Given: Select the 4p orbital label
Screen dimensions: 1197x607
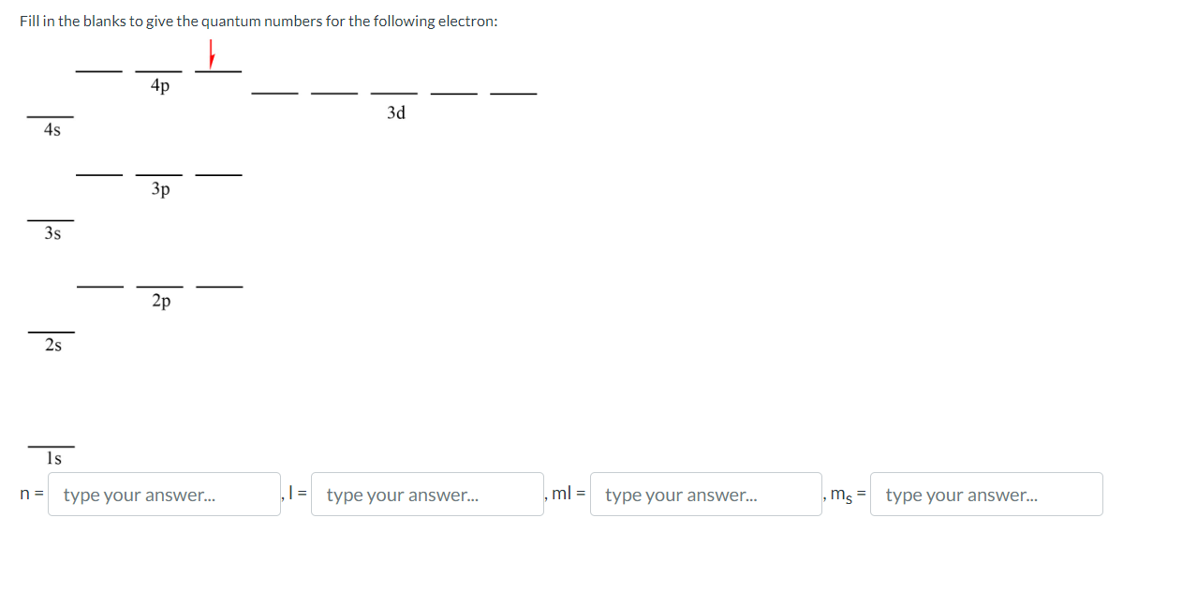Looking at the screenshot, I should click(x=159, y=86).
